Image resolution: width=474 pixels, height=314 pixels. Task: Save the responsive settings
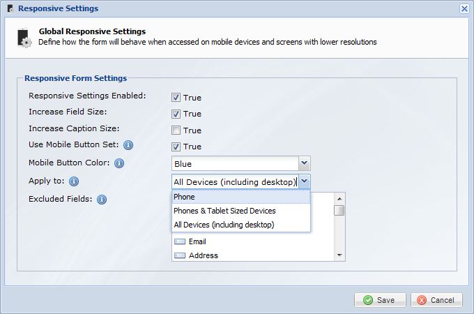coord(380,300)
